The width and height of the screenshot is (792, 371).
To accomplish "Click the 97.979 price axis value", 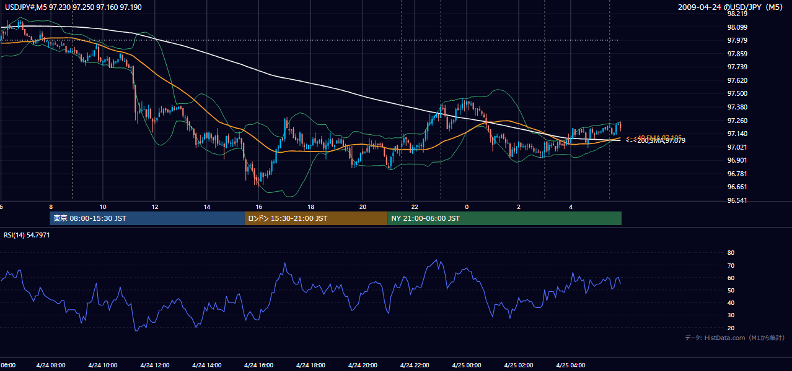I will [737, 40].
